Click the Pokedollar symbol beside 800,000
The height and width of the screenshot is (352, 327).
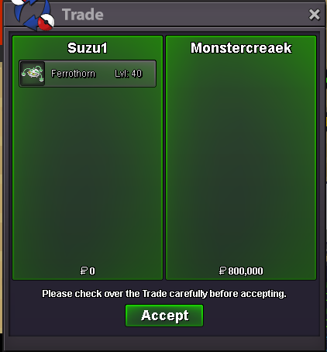(x=222, y=271)
